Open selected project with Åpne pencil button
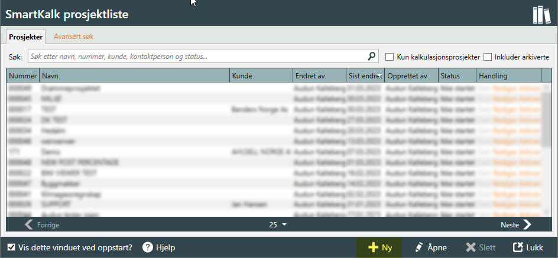The width and height of the screenshot is (558, 258). (430, 247)
